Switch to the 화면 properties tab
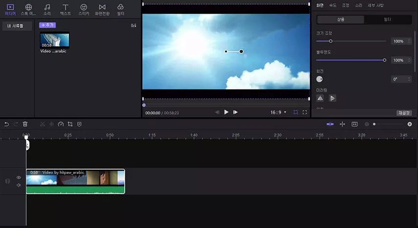 point(320,5)
